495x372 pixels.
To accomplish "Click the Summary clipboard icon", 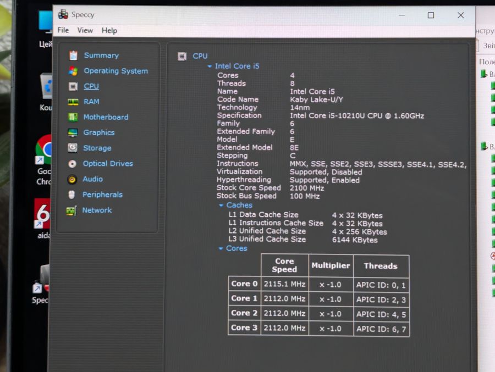I will [73, 55].
